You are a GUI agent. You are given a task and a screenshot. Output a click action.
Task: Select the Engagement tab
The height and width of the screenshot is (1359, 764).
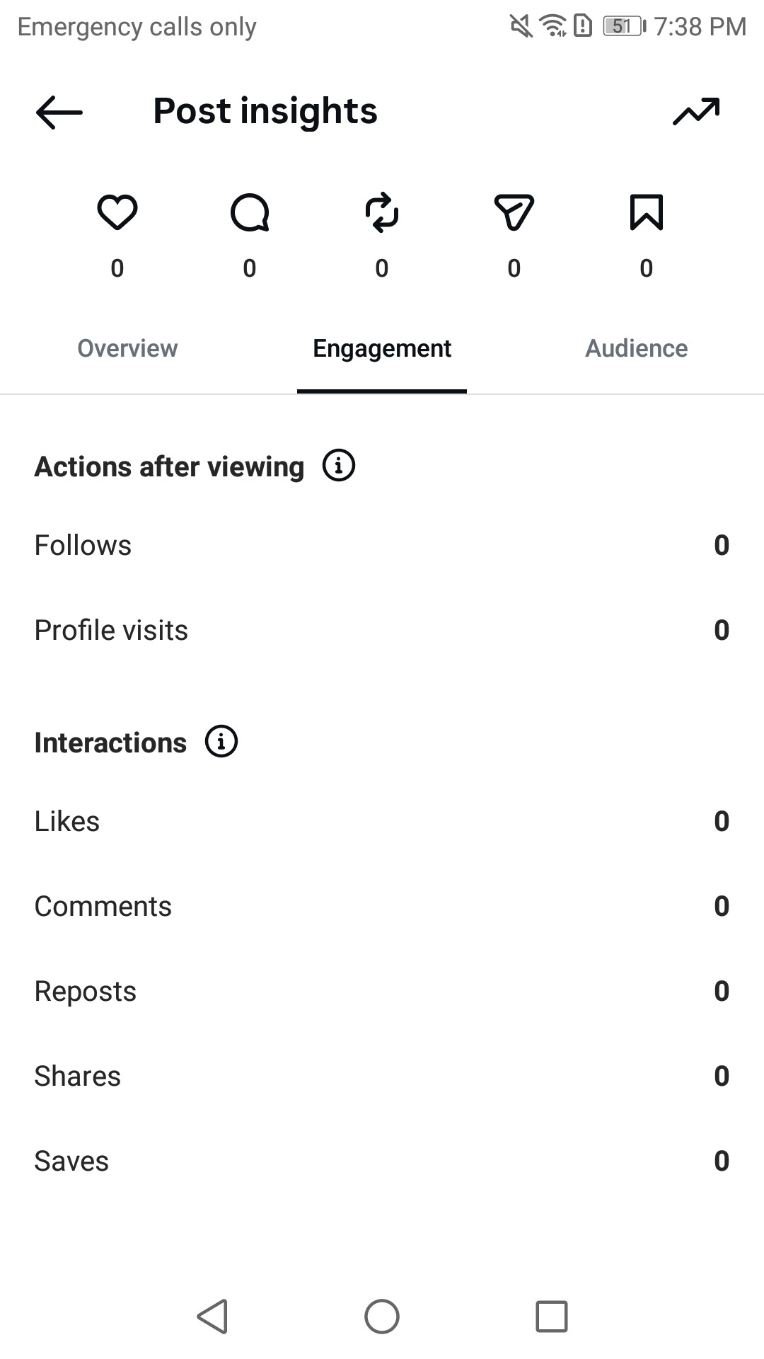[382, 348]
